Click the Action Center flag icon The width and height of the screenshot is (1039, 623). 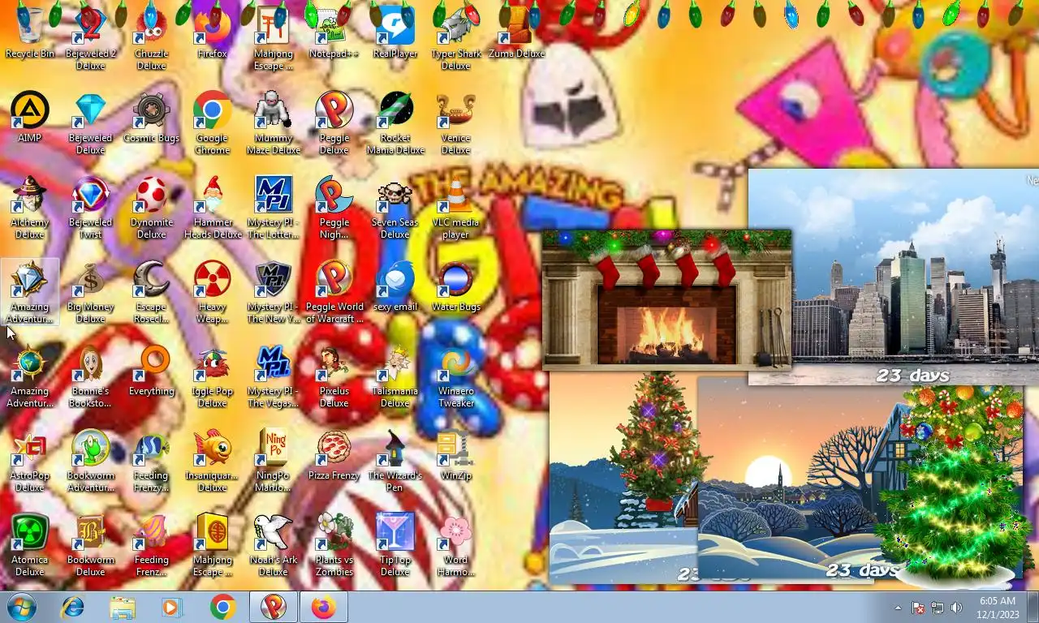(x=918, y=607)
